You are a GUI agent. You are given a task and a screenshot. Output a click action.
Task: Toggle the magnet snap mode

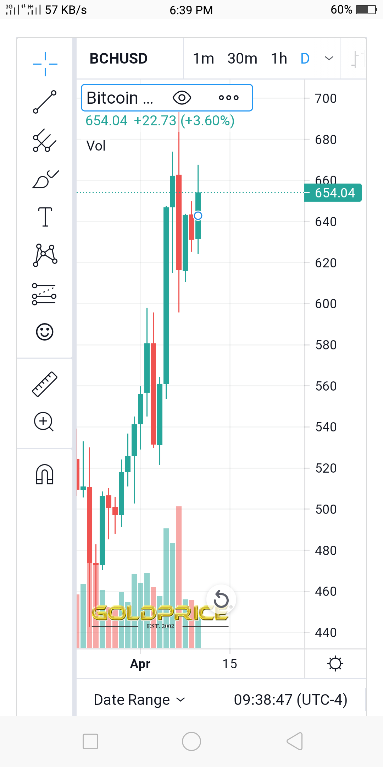tap(45, 474)
